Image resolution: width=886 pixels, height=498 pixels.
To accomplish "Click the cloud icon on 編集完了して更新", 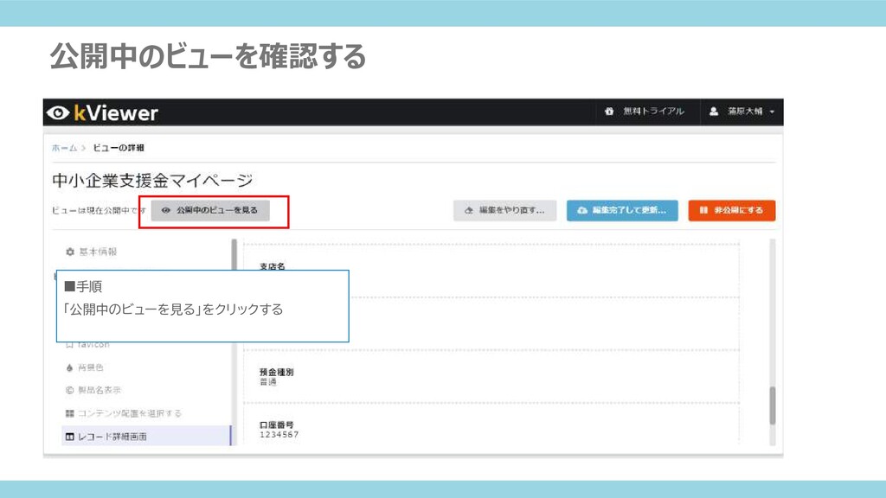I will 582,210.
